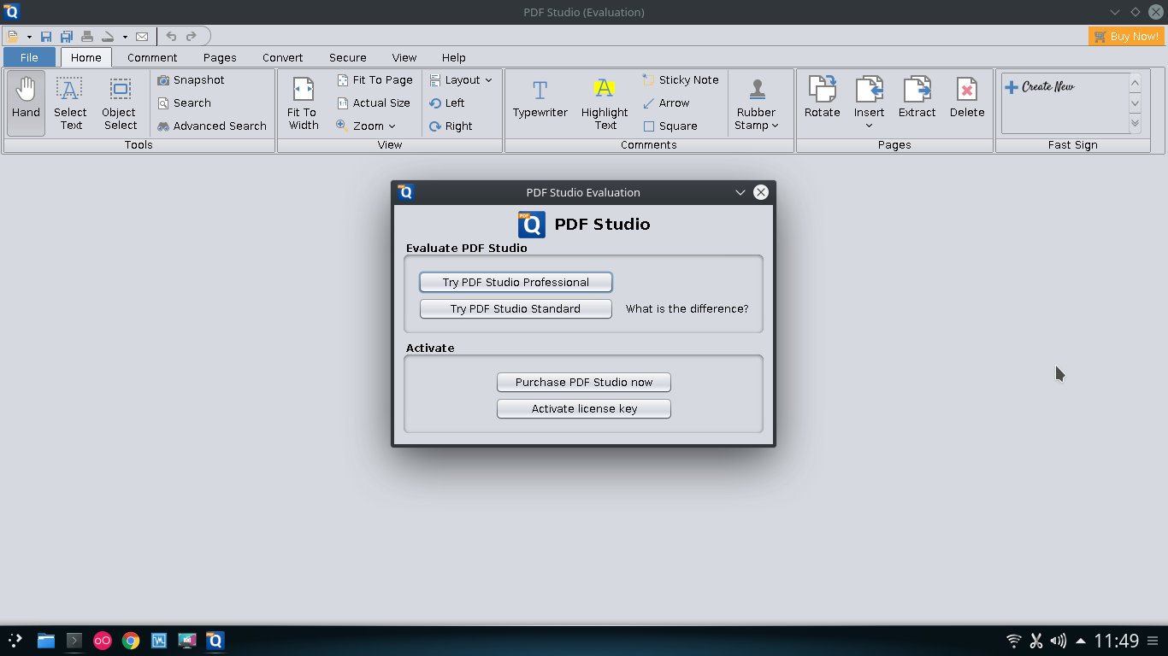Image resolution: width=1168 pixels, height=656 pixels.
Task: Email document via envelope icon
Action: pos(142,37)
